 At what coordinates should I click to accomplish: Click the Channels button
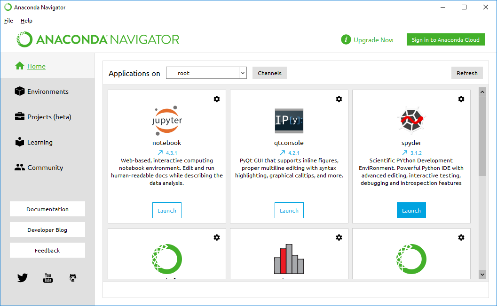[269, 73]
